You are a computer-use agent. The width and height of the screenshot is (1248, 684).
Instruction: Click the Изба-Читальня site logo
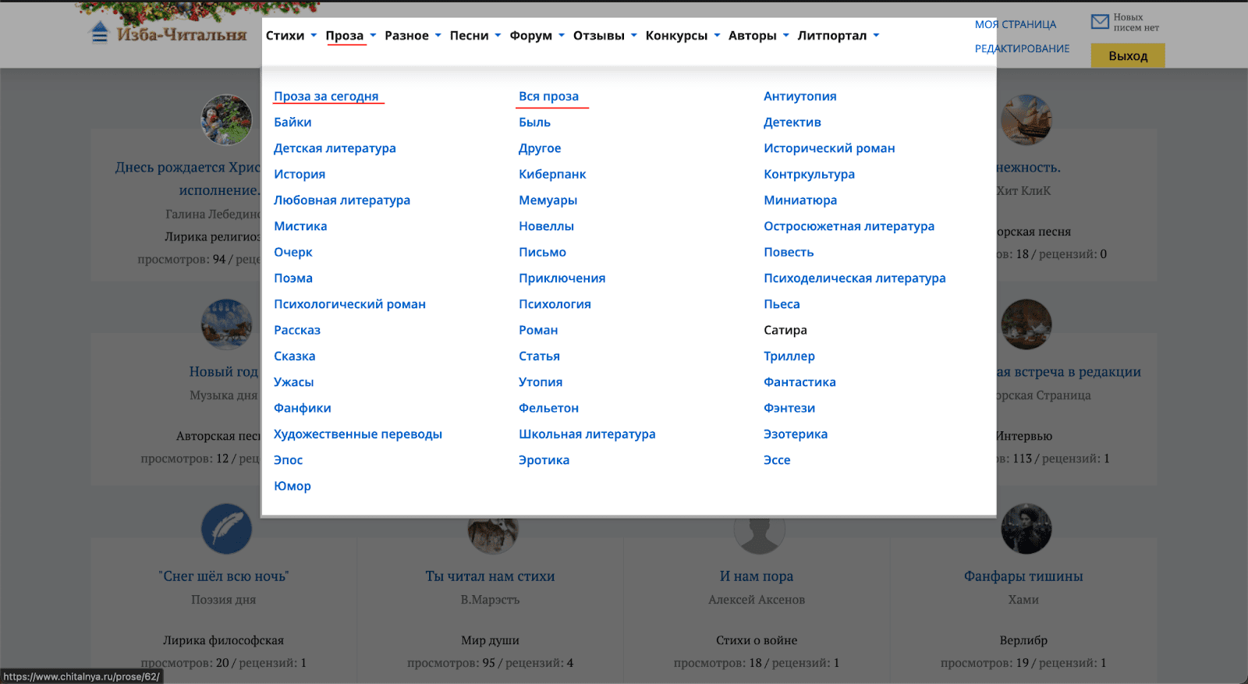(168, 34)
